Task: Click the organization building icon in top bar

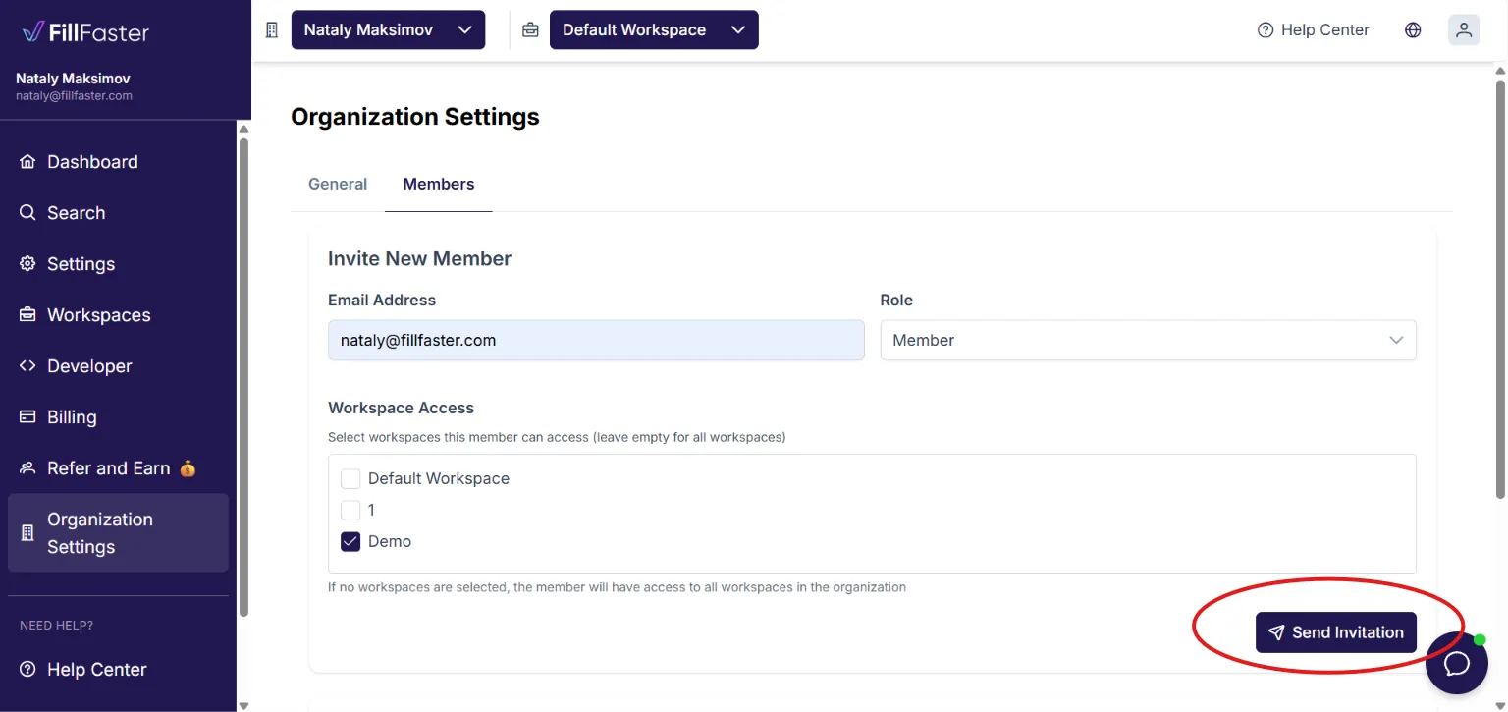Action: pos(272,30)
